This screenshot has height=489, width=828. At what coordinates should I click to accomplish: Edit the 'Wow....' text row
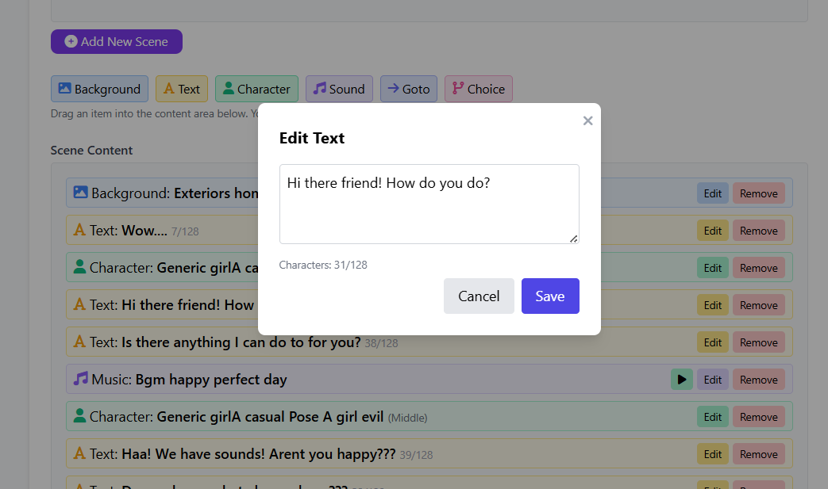(x=712, y=231)
